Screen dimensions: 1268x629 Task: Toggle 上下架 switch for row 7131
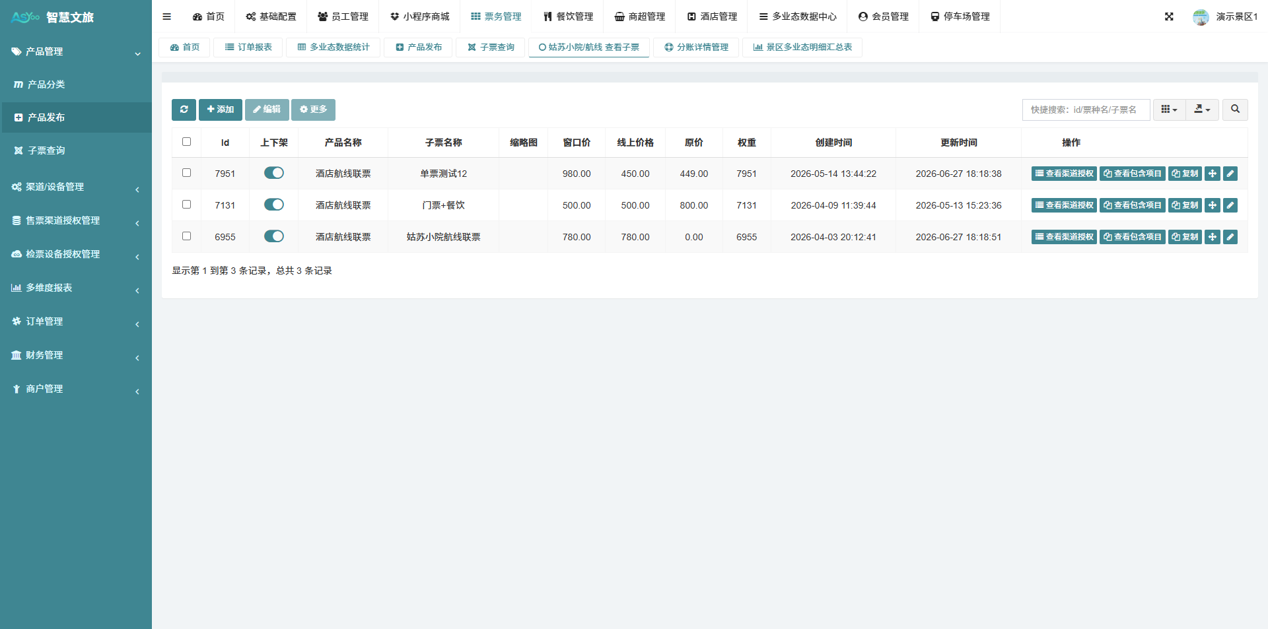274,205
